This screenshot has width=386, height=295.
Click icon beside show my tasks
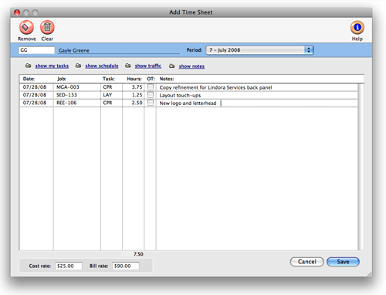point(28,66)
